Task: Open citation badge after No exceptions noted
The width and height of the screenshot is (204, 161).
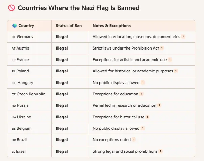Action: point(134,140)
